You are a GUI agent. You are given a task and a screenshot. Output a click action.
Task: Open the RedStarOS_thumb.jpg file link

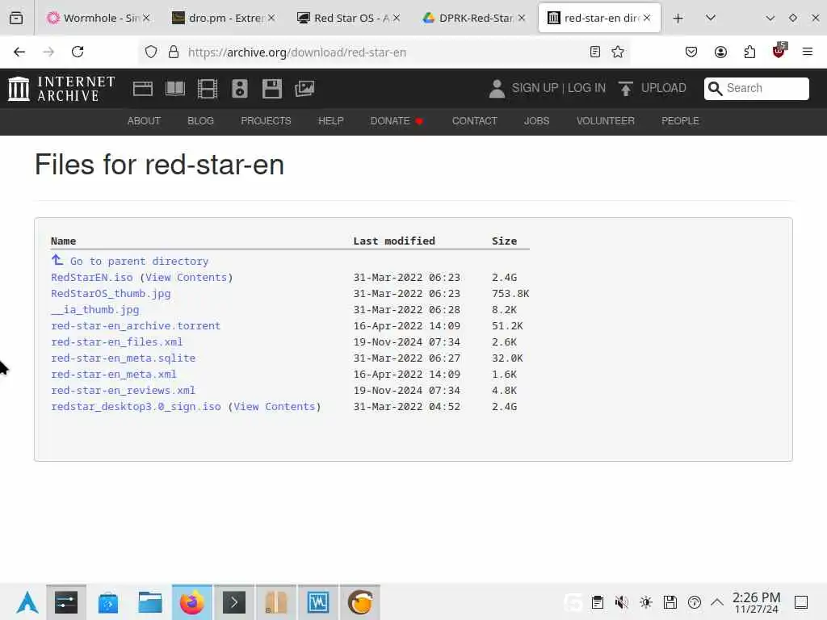pyautogui.click(x=111, y=294)
